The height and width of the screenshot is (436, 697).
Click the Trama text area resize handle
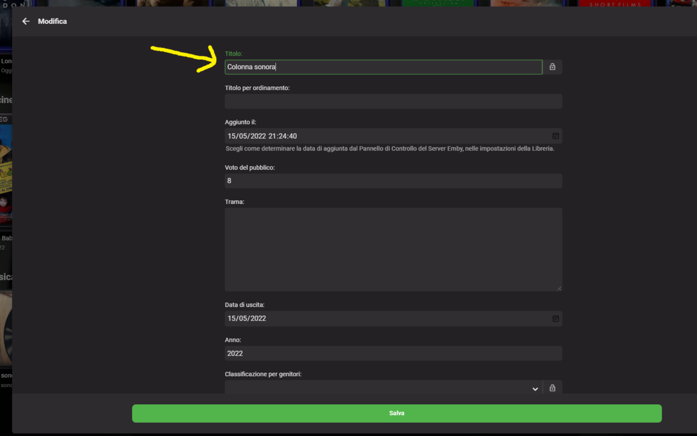click(559, 287)
